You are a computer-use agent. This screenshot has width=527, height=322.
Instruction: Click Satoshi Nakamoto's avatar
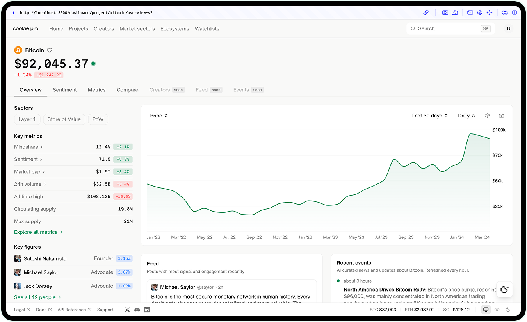tap(18, 258)
